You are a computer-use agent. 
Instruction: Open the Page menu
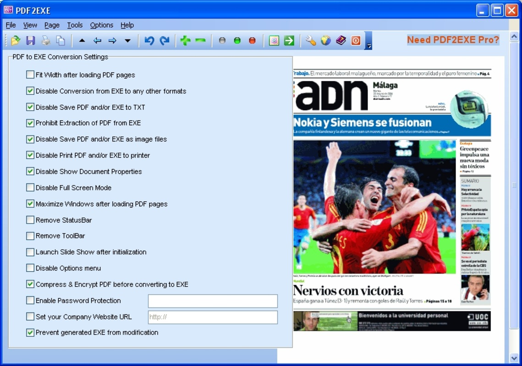tap(52, 25)
